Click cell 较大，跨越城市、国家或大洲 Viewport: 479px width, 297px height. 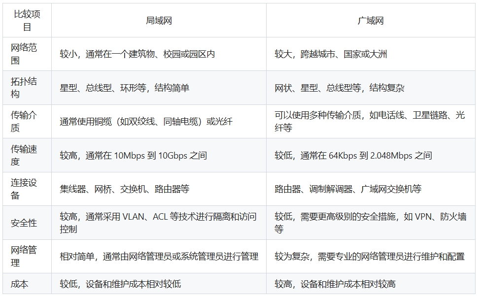pyautogui.click(x=371, y=54)
